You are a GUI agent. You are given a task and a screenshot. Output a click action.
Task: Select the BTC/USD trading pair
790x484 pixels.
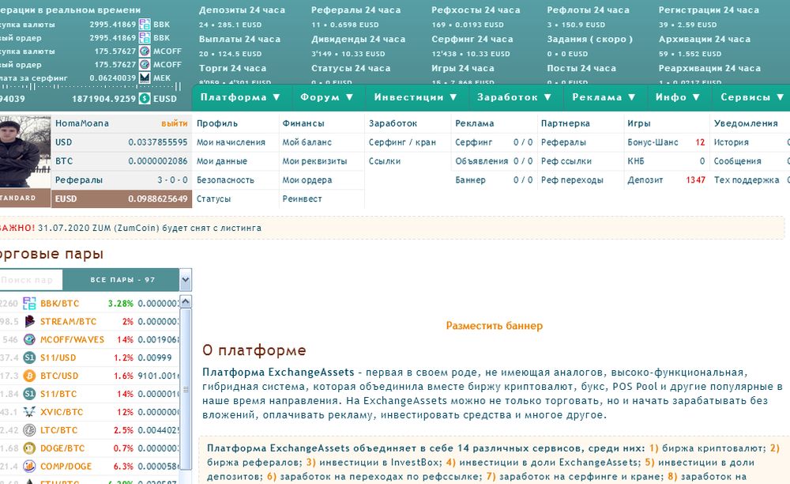pos(59,376)
